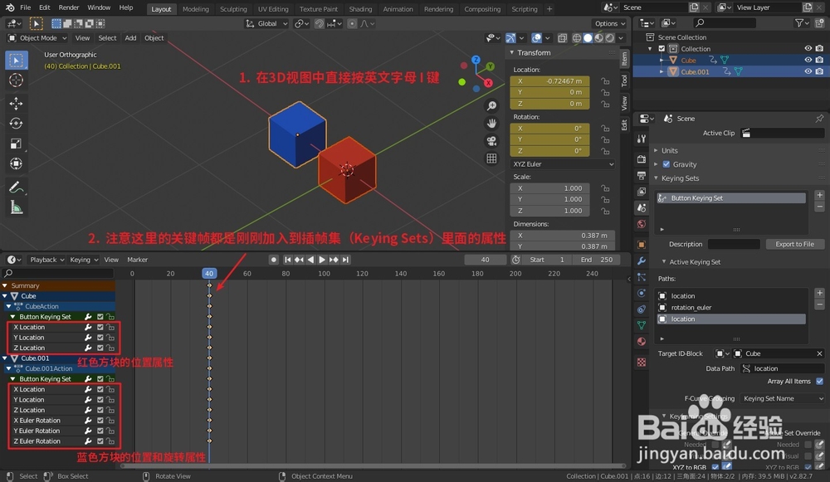Switch orthographic/perspective grid icon
Viewport: 830px width, 482px height.
click(x=491, y=158)
